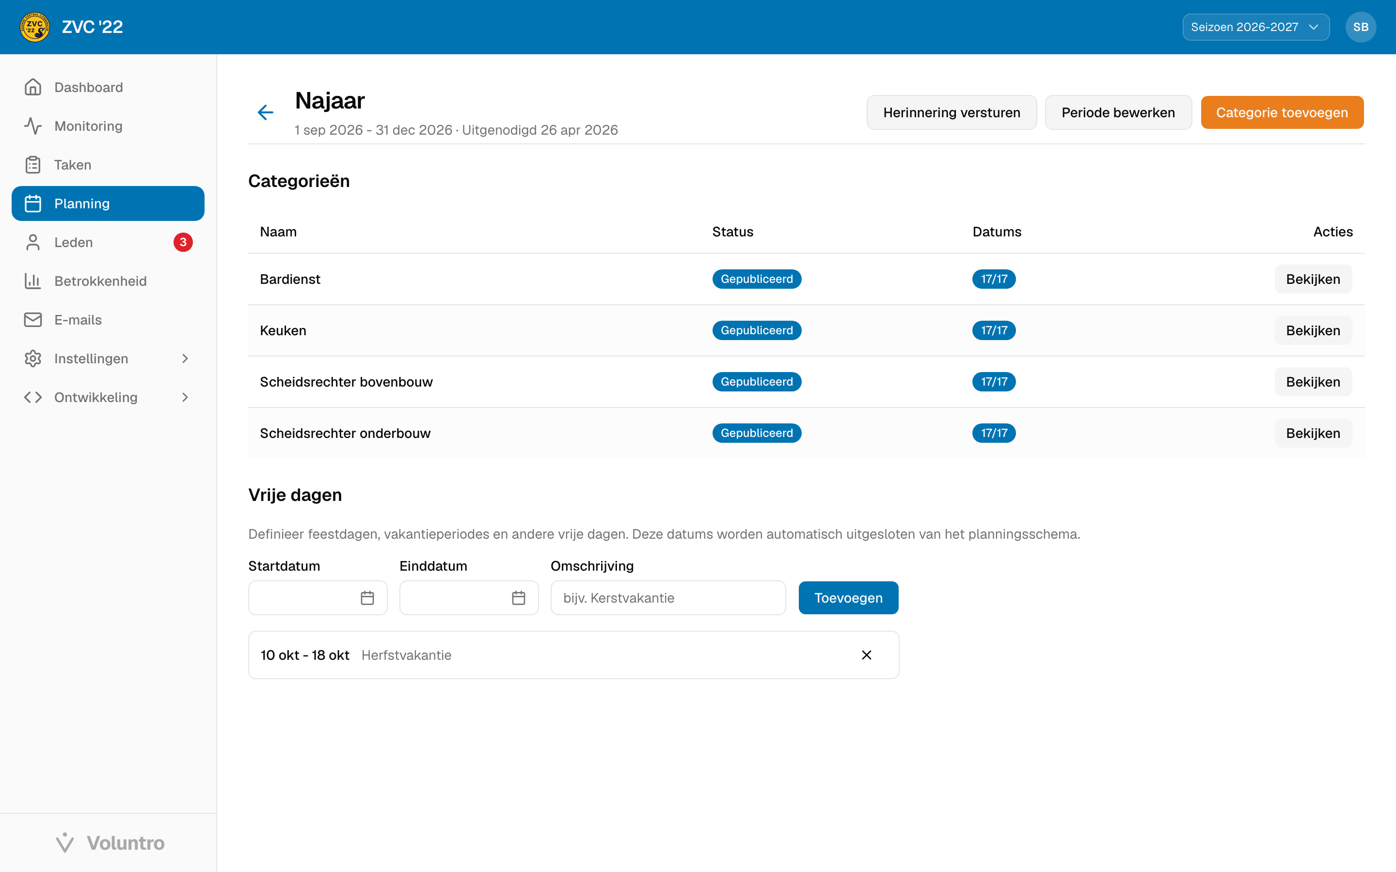This screenshot has height=872, width=1396.
Task: Click the Keuken name cell
Action: [283, 330]
